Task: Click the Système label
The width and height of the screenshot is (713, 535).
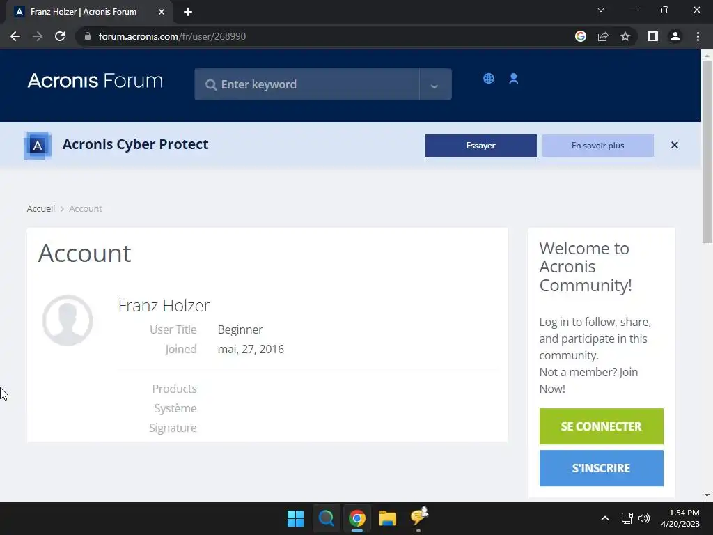Action: pyautogui.click(x=175, y=408)
